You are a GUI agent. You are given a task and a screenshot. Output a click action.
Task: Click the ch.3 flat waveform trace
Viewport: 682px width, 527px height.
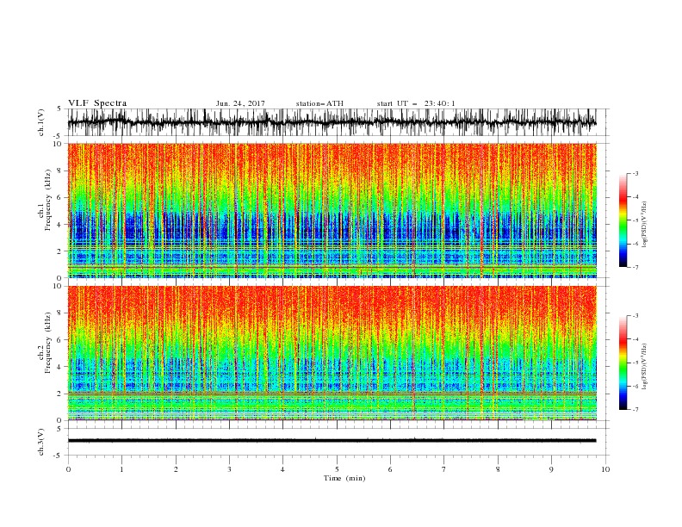pyautogui.click(x=332, y=441)
